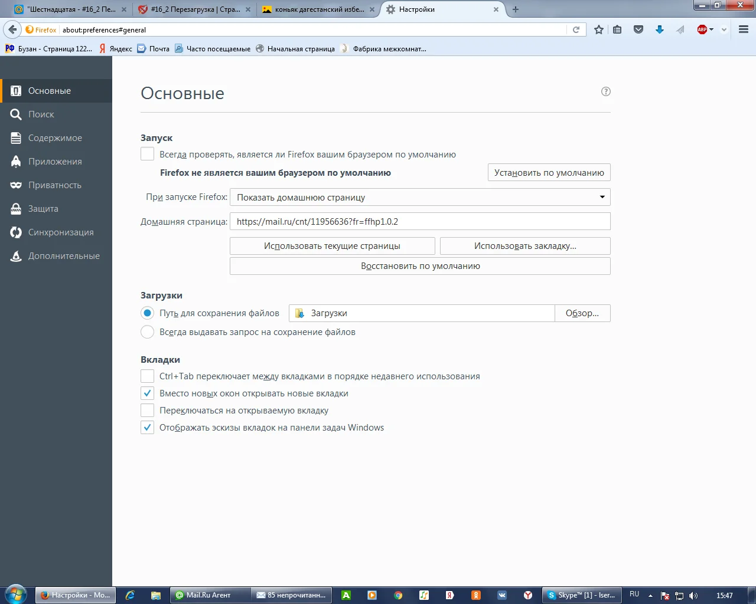The height and width of the screenshot is (604, 756).
Task: Click the help question mark icon
Action: pos(606,91)
